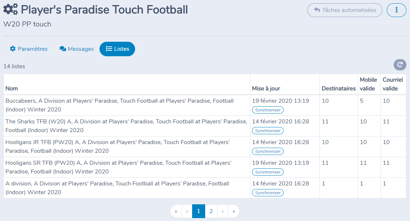
Task: Click the Mobile valide value 5 for Buccabeers
Action: click(x=362, y=101)
